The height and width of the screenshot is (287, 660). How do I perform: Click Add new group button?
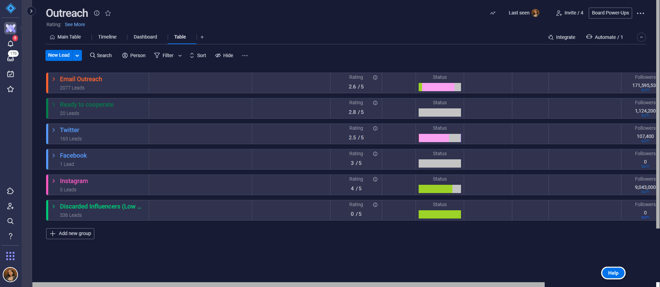(x=70, y=234)
